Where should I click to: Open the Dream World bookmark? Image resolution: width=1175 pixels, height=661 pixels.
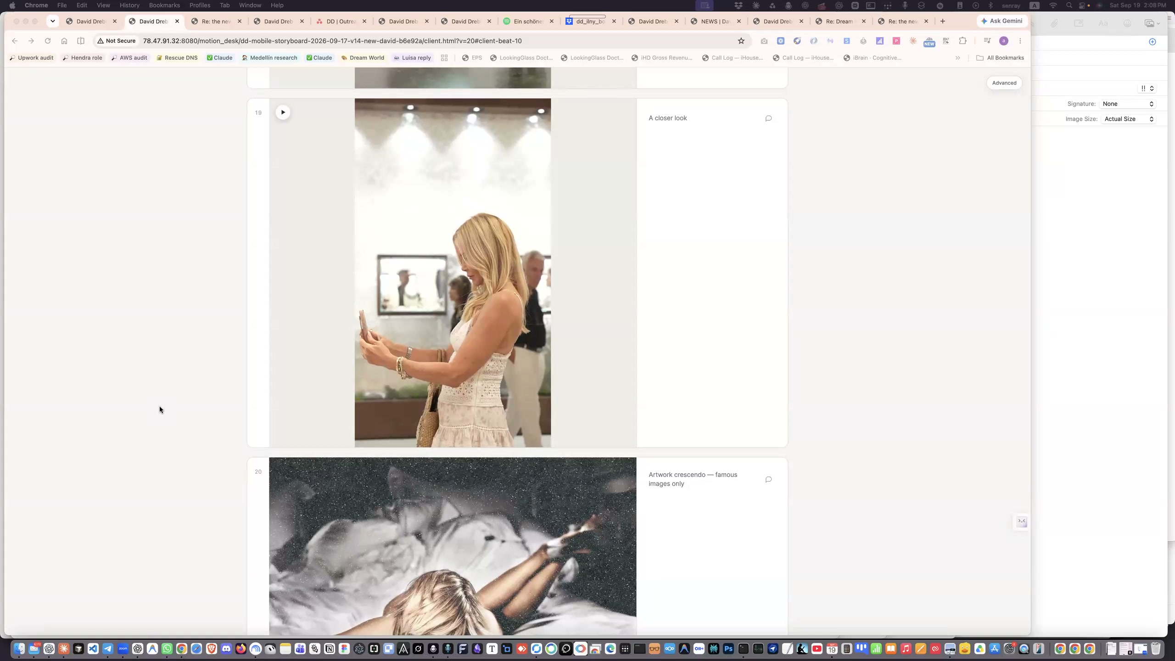click(x=363, y=58)
